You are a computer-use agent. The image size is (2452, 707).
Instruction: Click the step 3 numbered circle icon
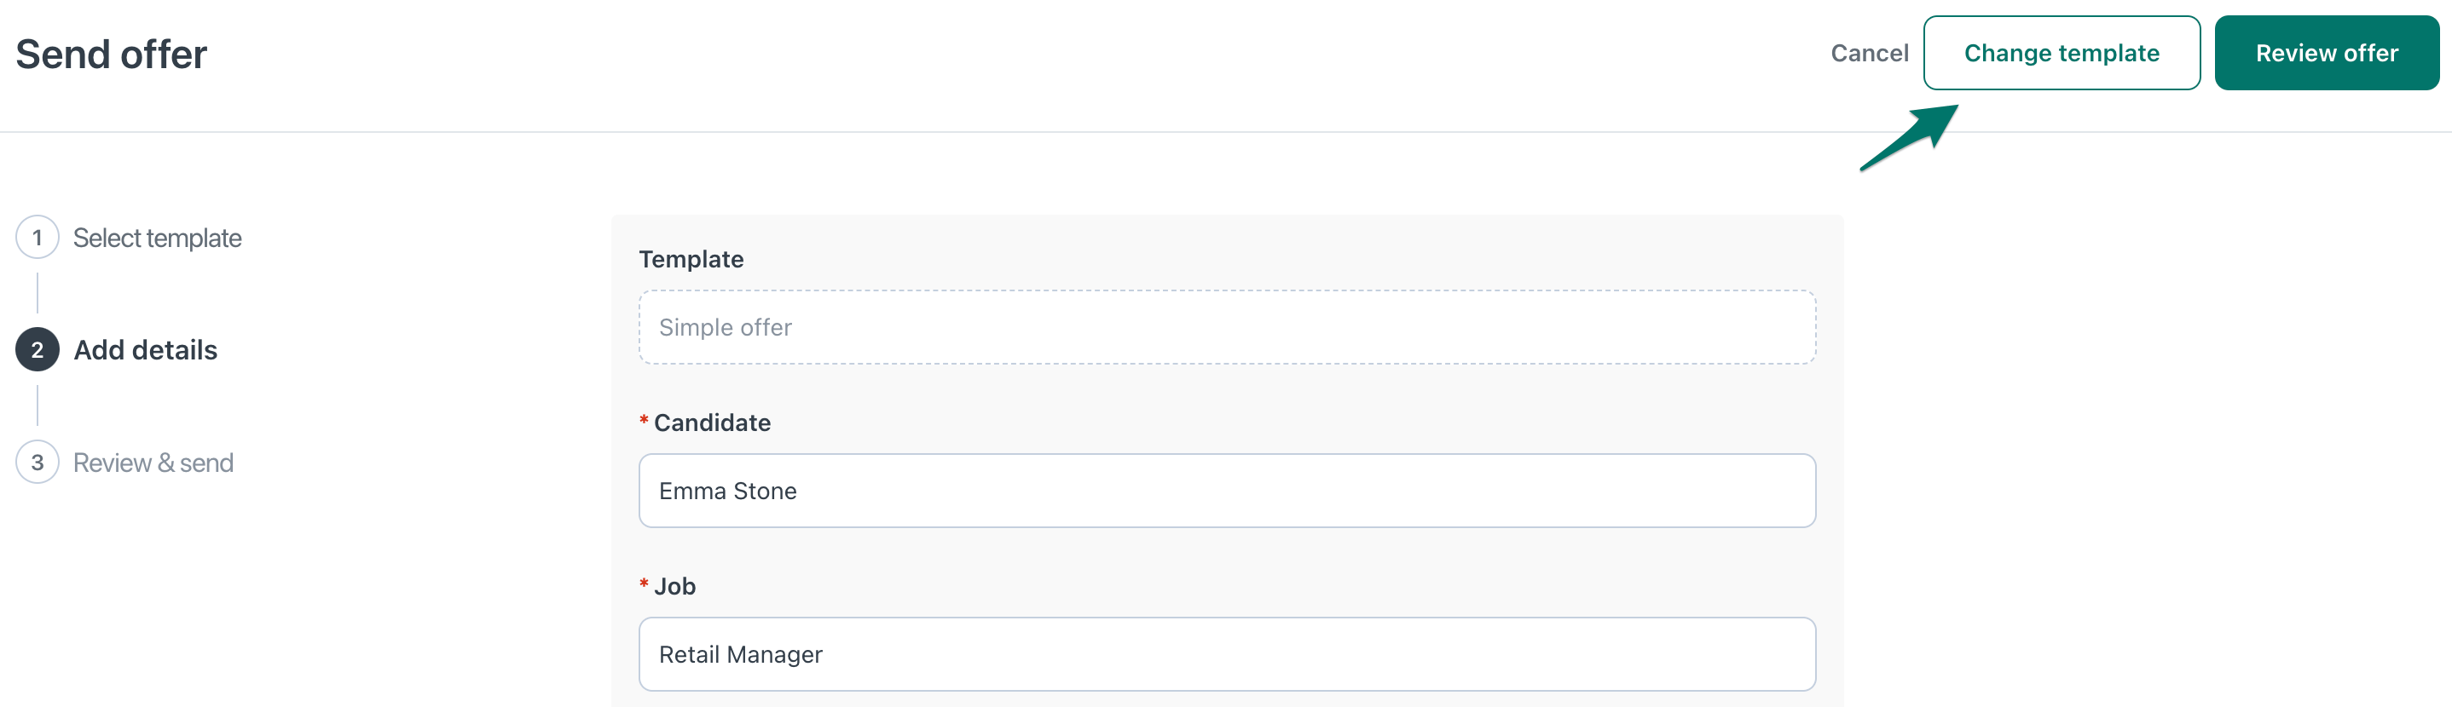coord(38,463)
